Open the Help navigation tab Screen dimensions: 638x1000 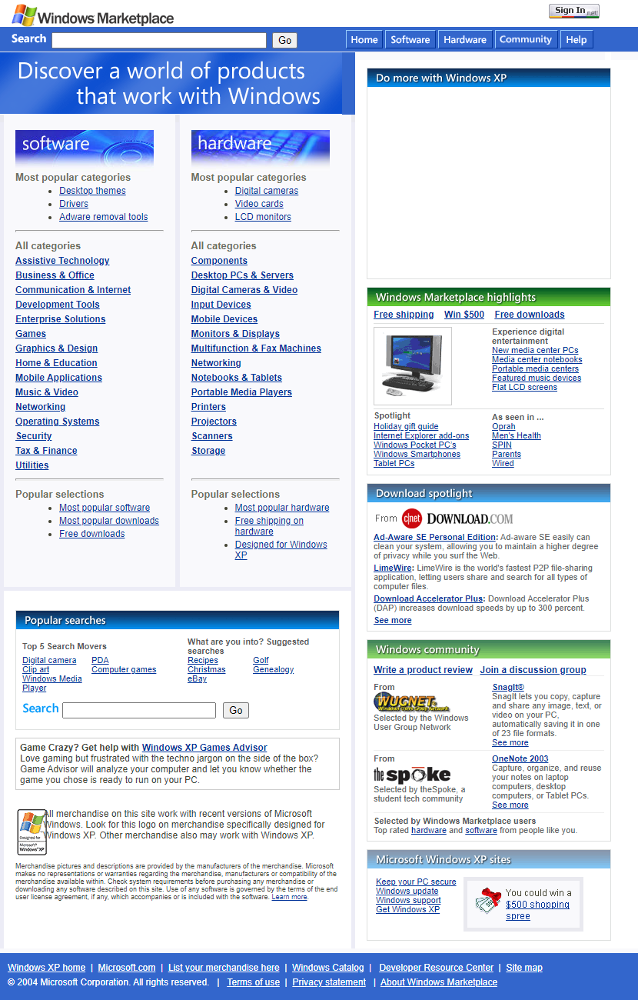[x=577, y=39]
